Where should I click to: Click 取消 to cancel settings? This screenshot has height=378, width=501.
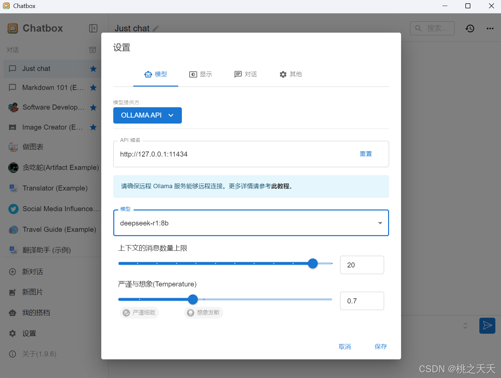click(x=345, y=347)
